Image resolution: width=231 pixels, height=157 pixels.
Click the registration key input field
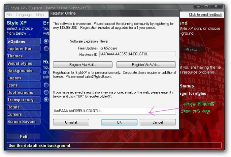click(114, 111)
